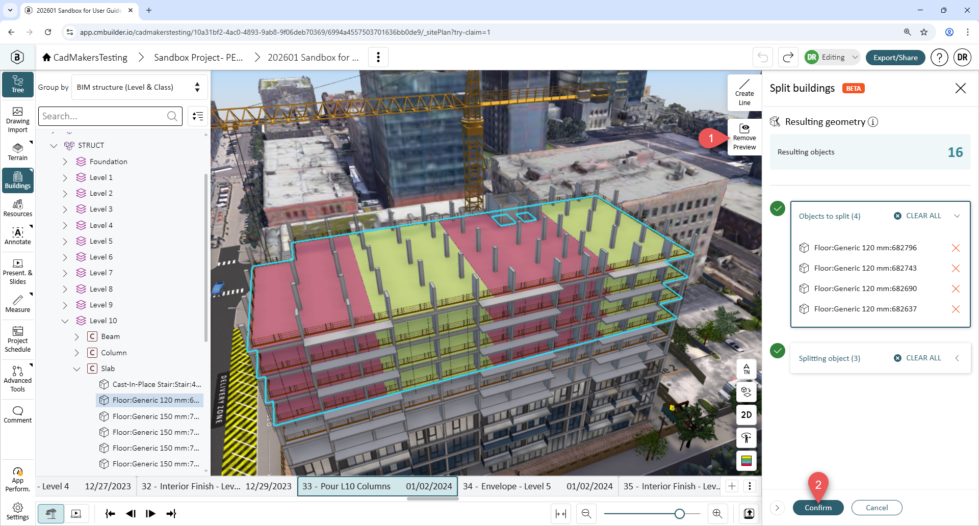Open the help question mark
Viewport: 979px width, 526px height.
(939, 58)
